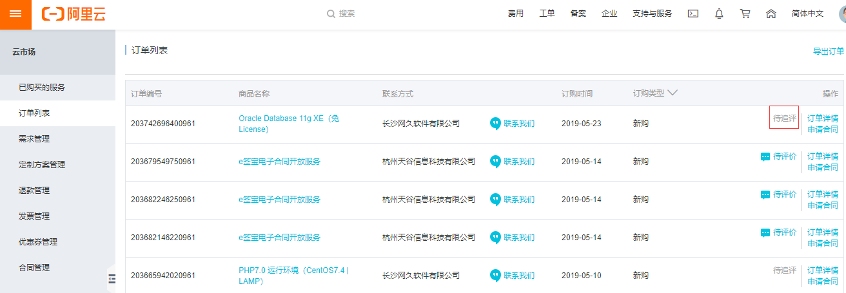Click the comment icon for order 203679549750961
Viewport: 846px width, 293px height.
point(765,156)
